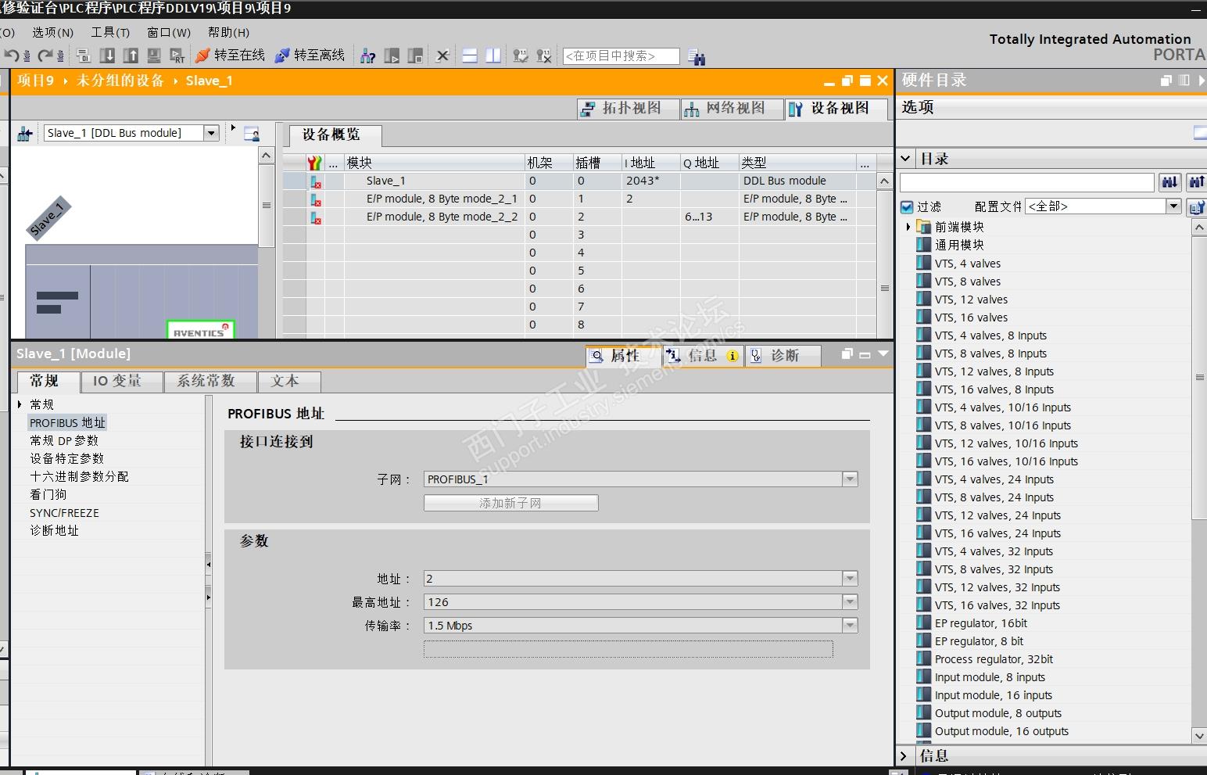
Task: Select 常规 DP 参数 in property tree
Action: click(64, 440)
